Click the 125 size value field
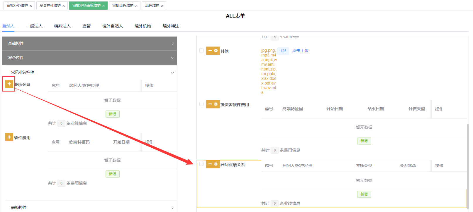The width and height of the screenshot is (473, 212). (x=283, y=51)
